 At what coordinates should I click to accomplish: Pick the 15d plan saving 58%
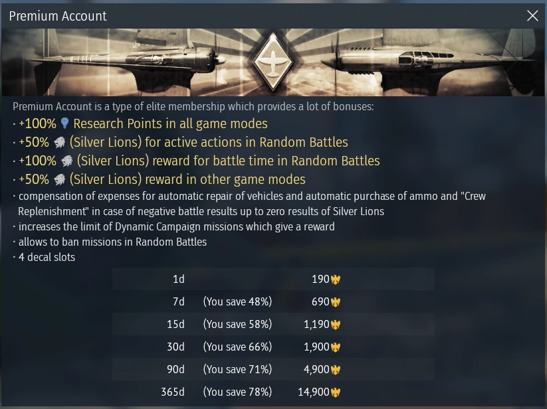click(x=273, y=325)
